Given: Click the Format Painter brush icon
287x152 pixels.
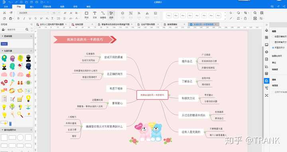Looking at the screenshot, I should tap(11, 13).
